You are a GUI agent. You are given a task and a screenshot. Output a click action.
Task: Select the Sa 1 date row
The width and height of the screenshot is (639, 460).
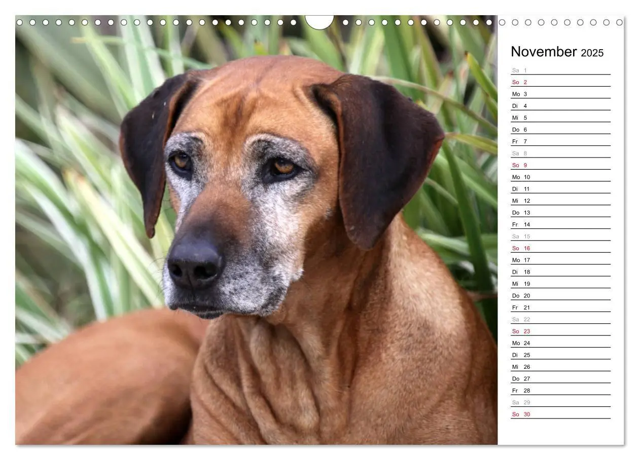(x=560, y=70)
